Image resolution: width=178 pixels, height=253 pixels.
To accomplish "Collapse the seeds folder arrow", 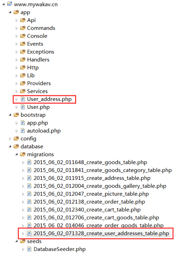I will [x=16, y=241].
